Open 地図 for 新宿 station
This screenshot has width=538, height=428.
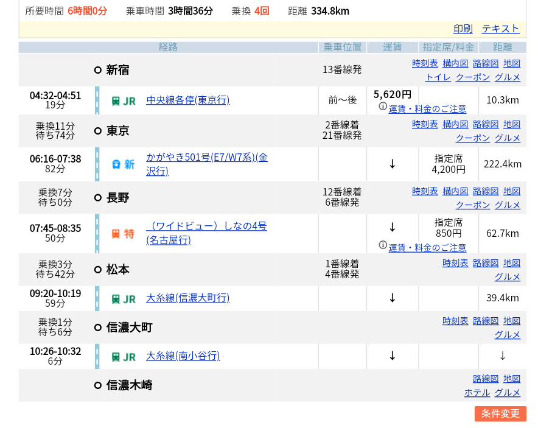(x=512, y=63)
